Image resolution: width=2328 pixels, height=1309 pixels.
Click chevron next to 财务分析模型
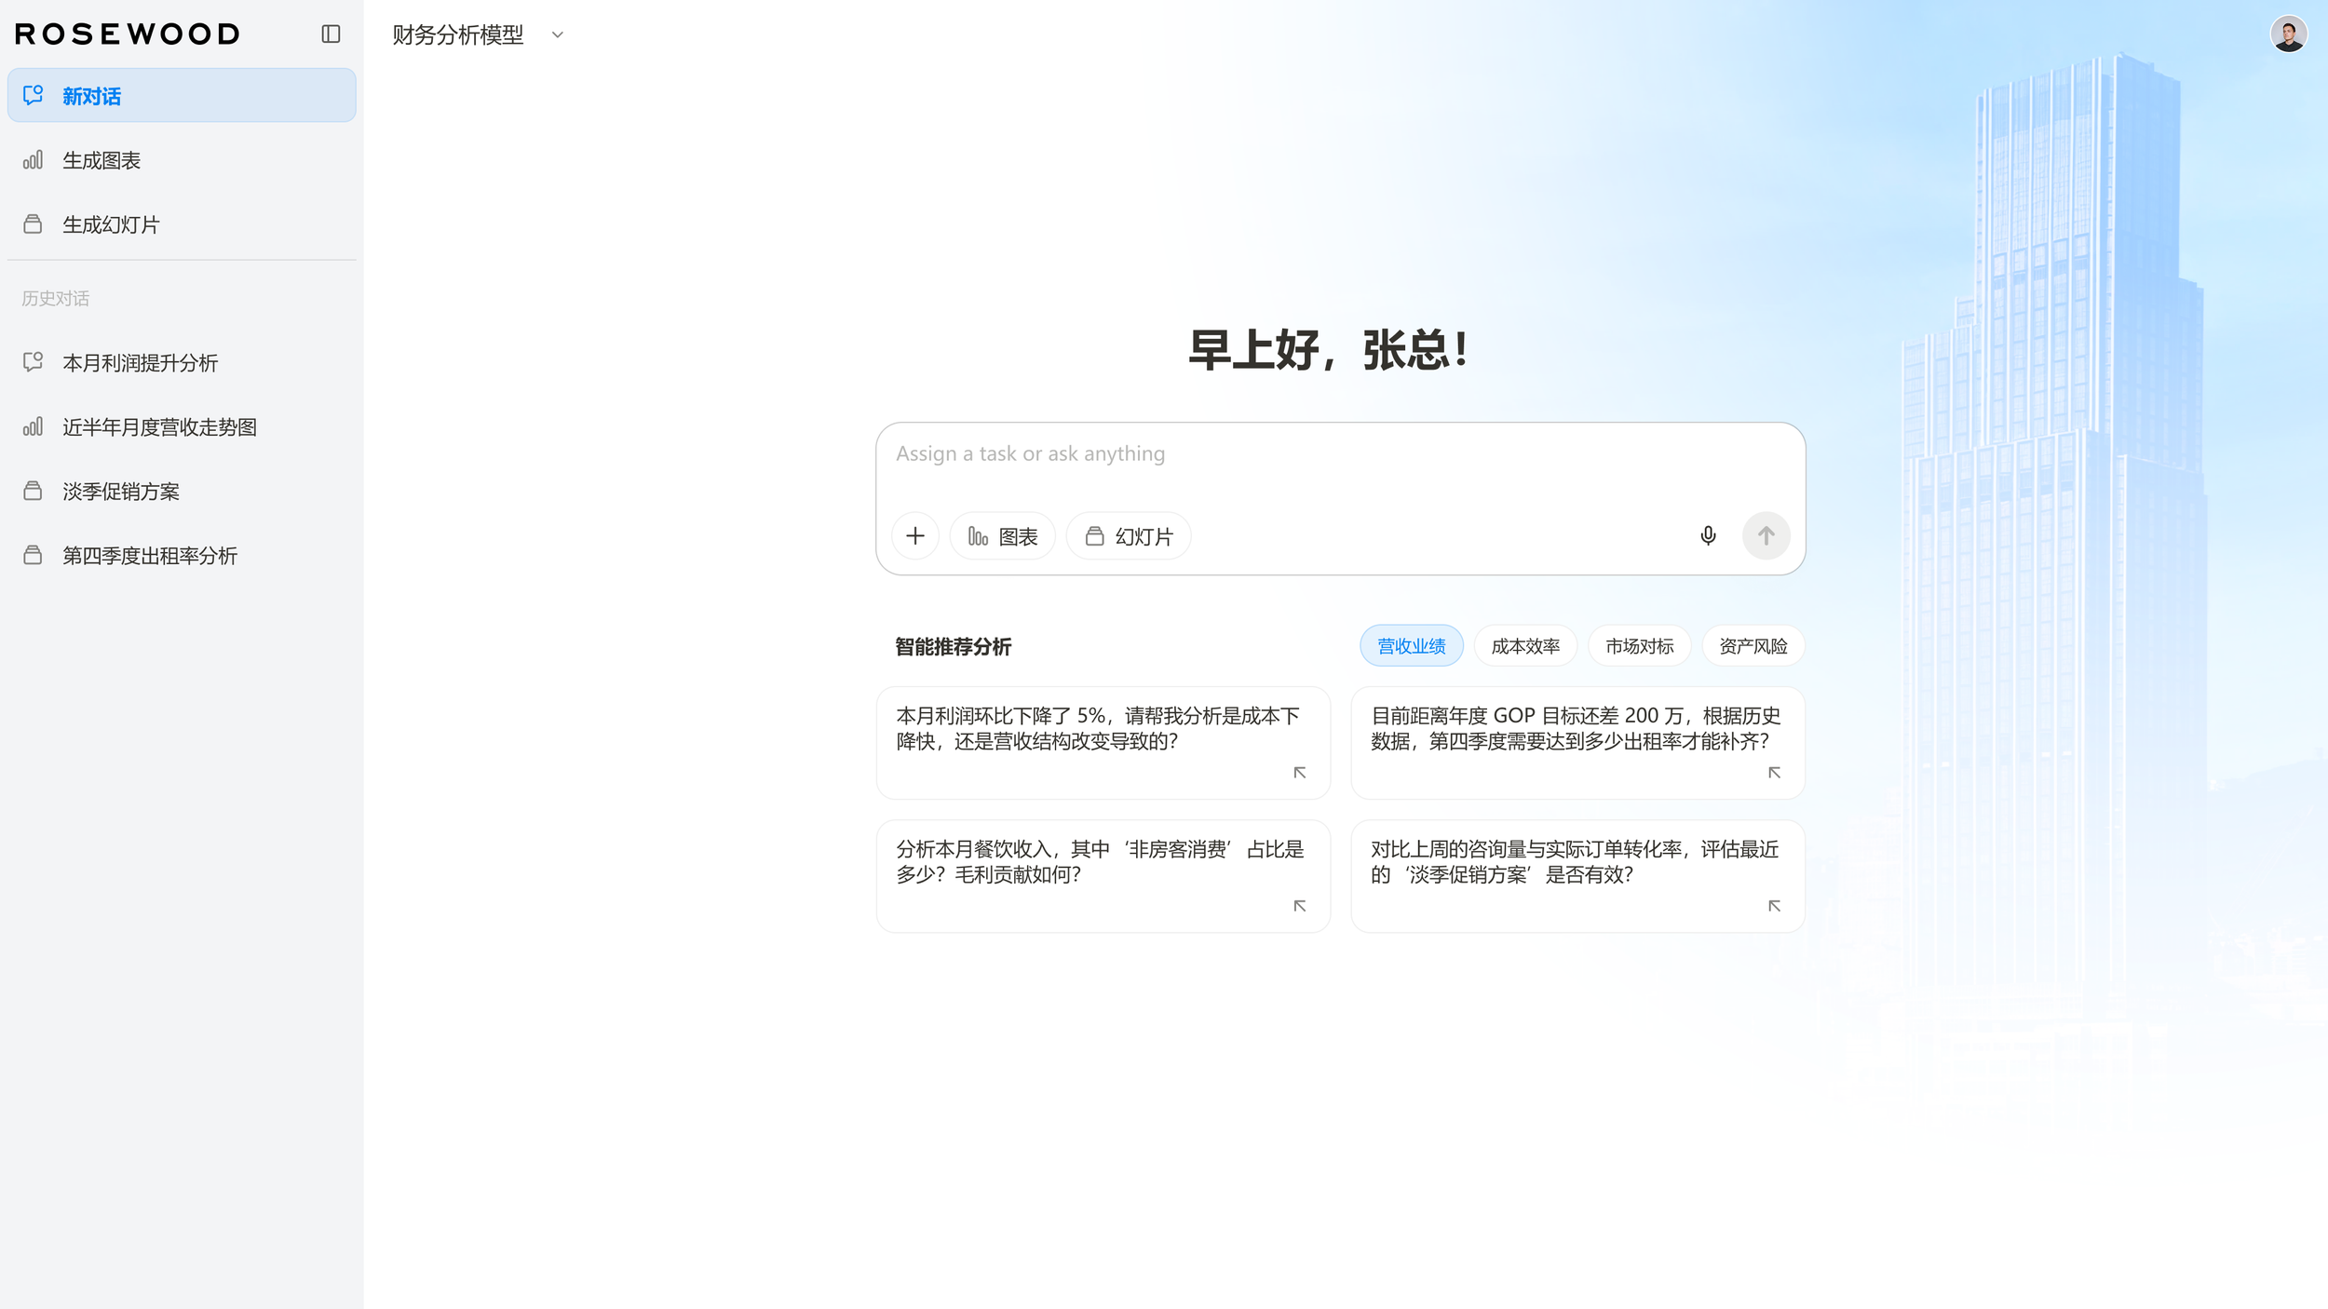(x=558, y=35)
